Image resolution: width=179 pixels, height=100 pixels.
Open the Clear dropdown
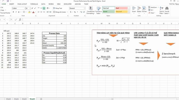pyautogui.click(x=152, y=13)
